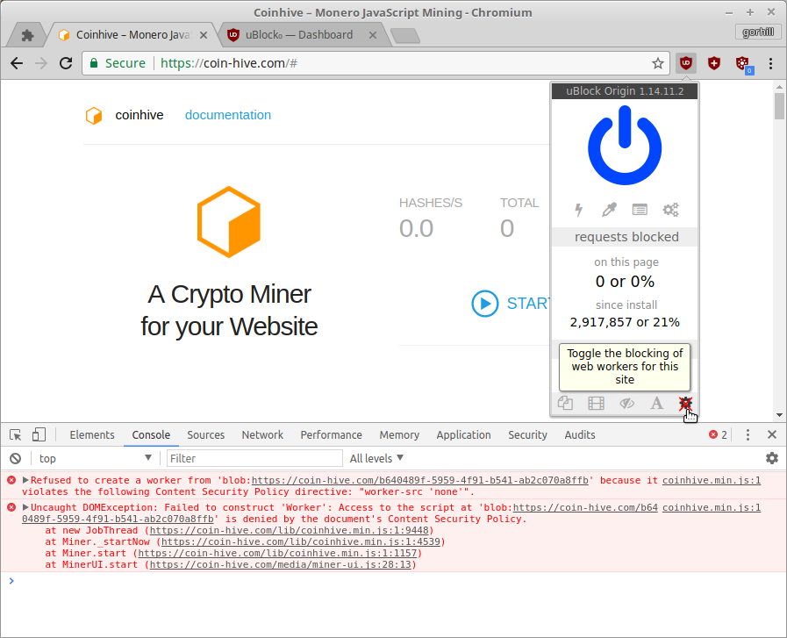Expand the Uncaught DOMException error
Image resolution: width=787 pixels, height=638 pixels.
pos(25,507)
